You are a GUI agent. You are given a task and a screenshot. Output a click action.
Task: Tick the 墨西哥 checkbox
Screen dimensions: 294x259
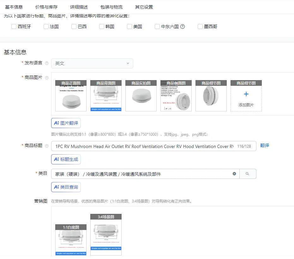[x=200, y=26]
